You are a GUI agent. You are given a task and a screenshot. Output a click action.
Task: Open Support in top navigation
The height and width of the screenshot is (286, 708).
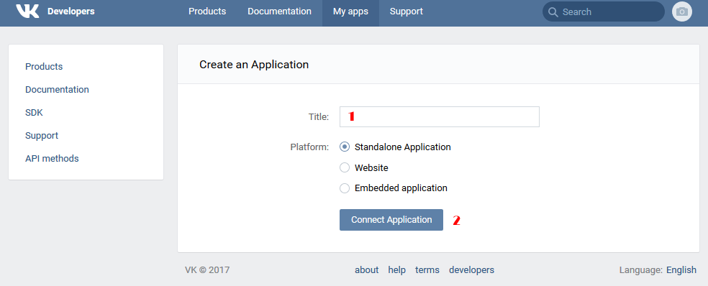pos(407,11)
